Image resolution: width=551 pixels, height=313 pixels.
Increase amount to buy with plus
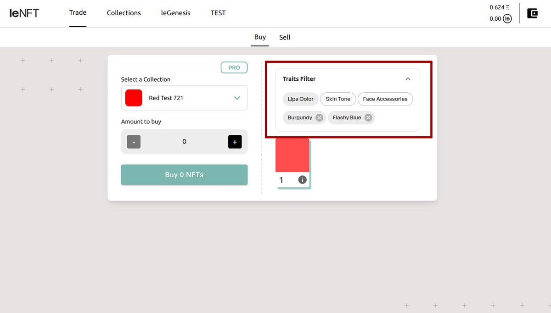tap(235, 142)
